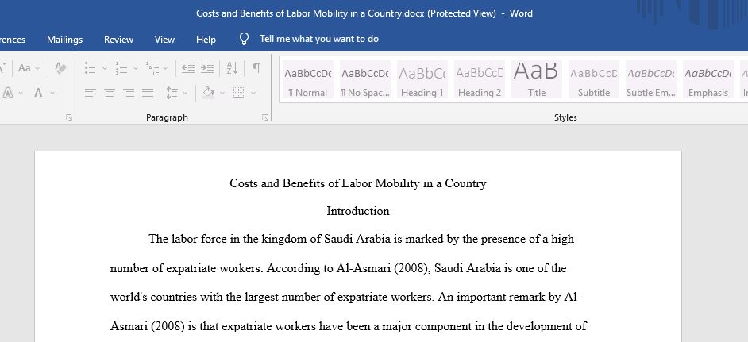This screenshot has width=748, height=342.
Task: Open the Shading color dropdown arrow
Action: pos(222,93)
